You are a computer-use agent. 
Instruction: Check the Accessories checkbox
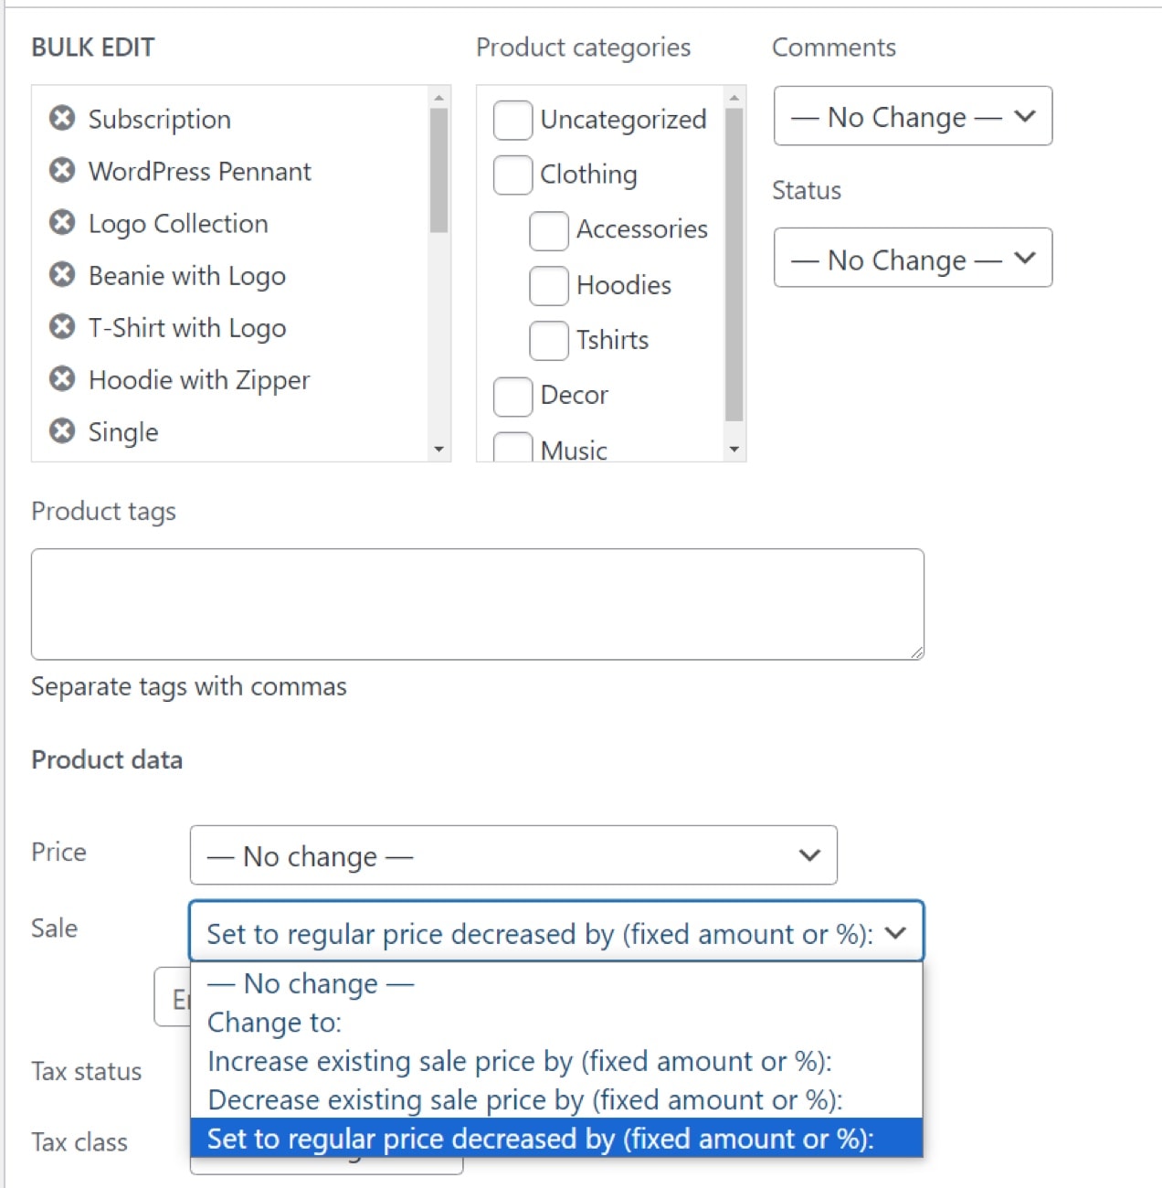(548, 230)
